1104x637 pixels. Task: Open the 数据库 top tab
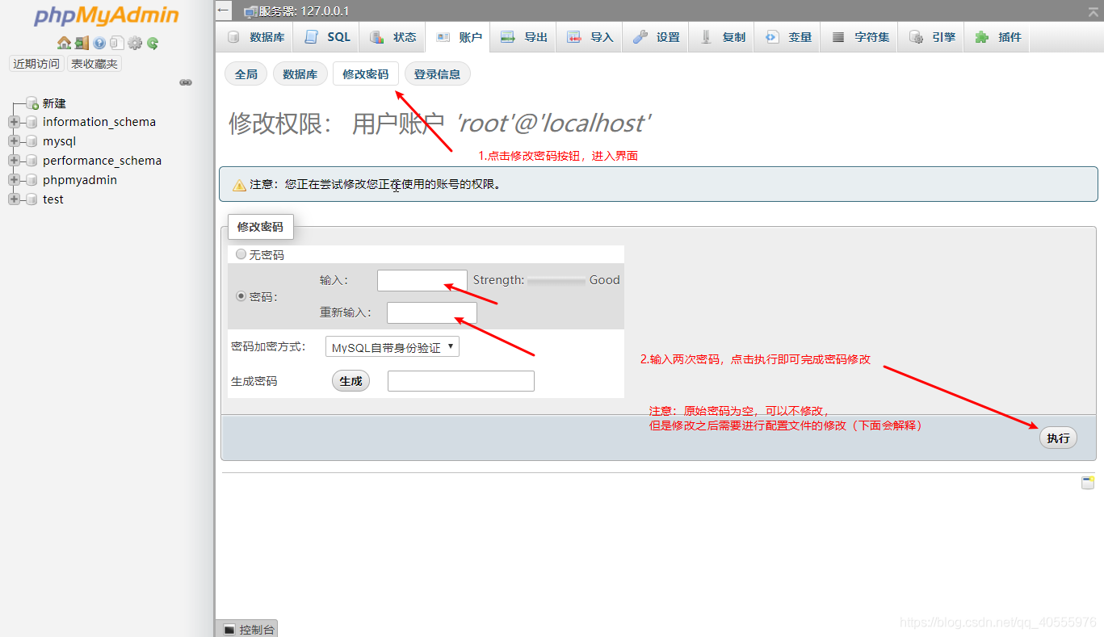pyautogui.click(x=256, y=37)
